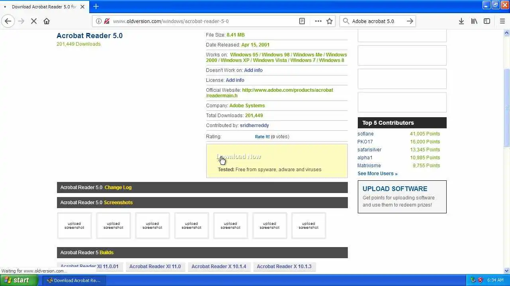Click the Adobe acrobat 5.0 search field

click(378, 21)
